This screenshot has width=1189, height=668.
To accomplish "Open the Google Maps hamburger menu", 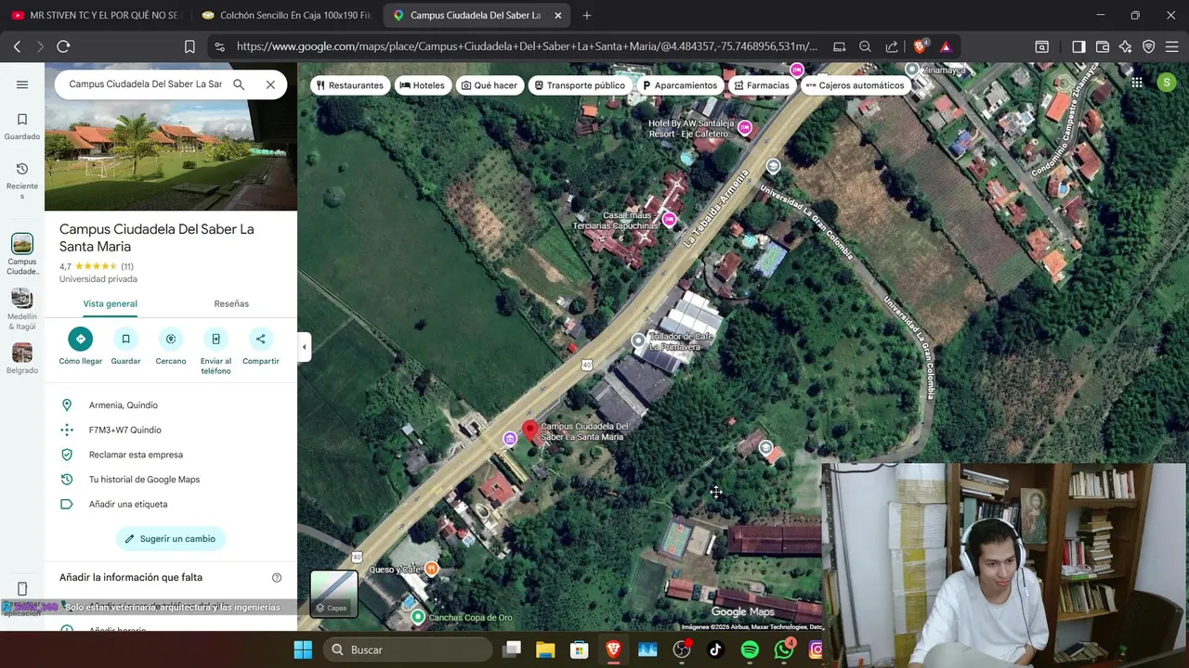I will [x=22, y=84].
